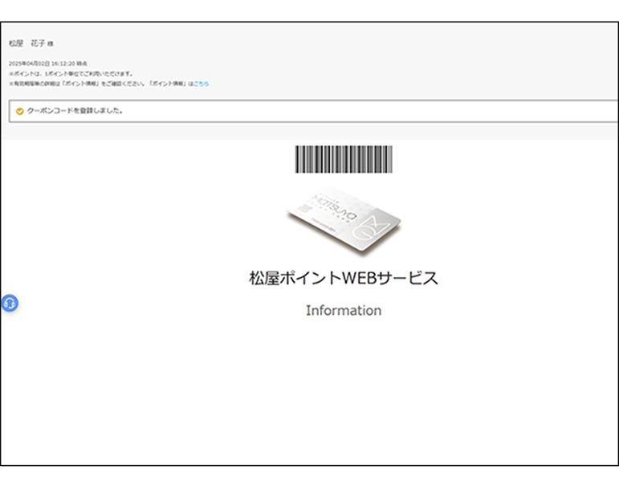Click the yellow checkmark success icon

pos(19,111)
